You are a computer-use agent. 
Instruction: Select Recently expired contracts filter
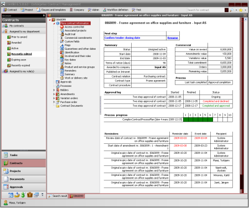tap(20, 65)
